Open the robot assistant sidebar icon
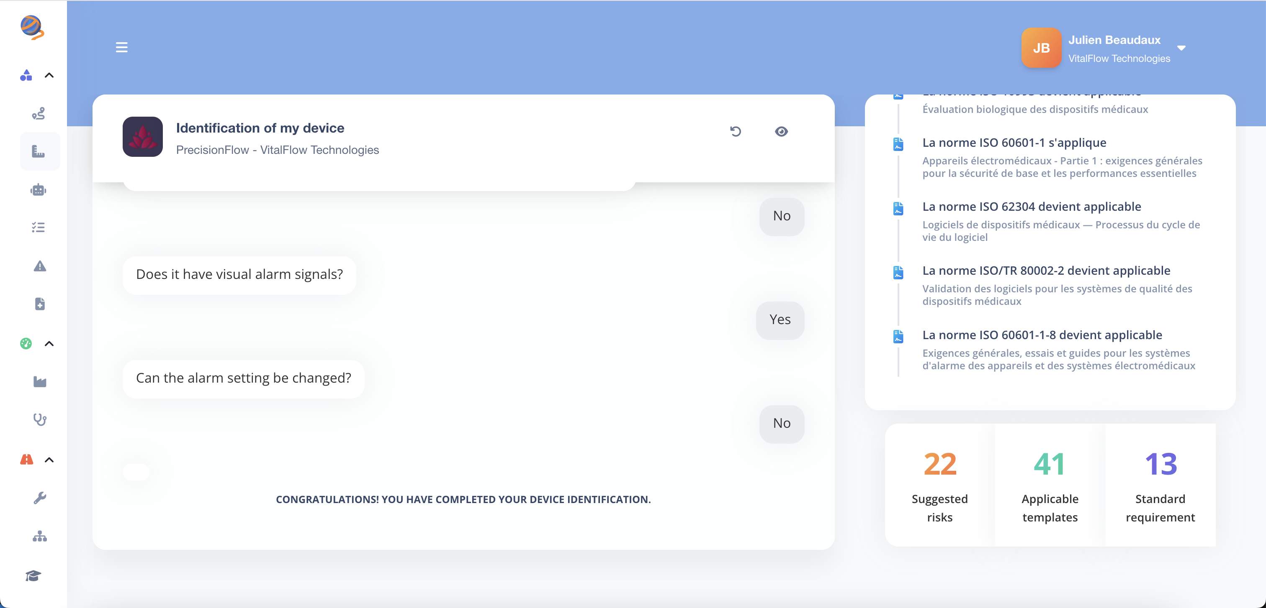This screenshot has width=1266, height=608. [39, 190]
